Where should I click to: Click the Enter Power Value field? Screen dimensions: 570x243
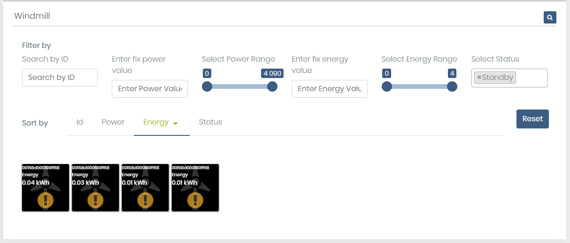149,89
